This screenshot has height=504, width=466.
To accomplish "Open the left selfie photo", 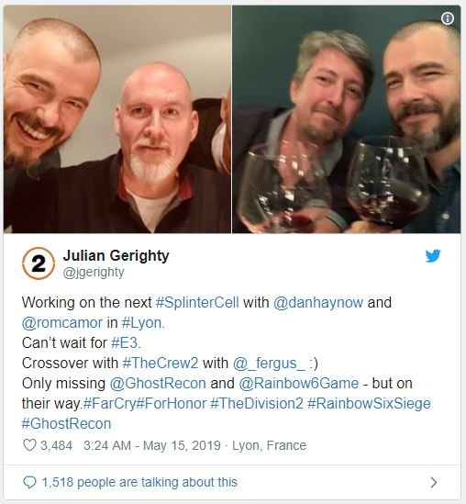I will click(116, 119).
